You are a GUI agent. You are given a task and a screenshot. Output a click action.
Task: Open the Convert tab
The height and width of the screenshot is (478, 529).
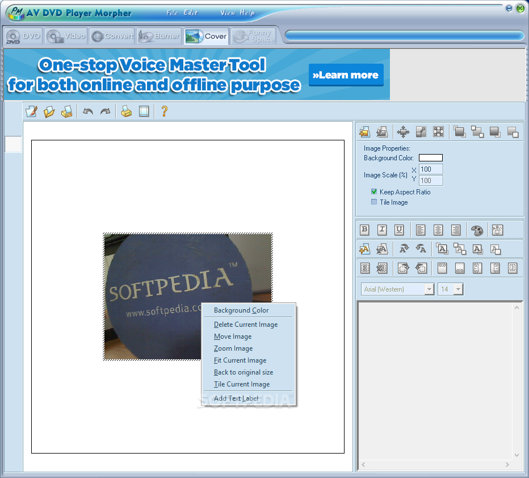coord(112,36)
